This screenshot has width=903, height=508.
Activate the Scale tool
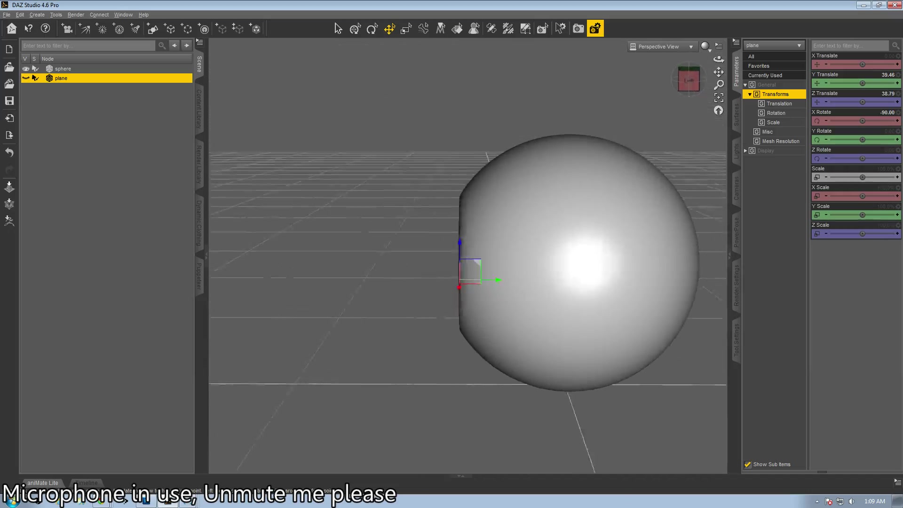coord(406,29)
